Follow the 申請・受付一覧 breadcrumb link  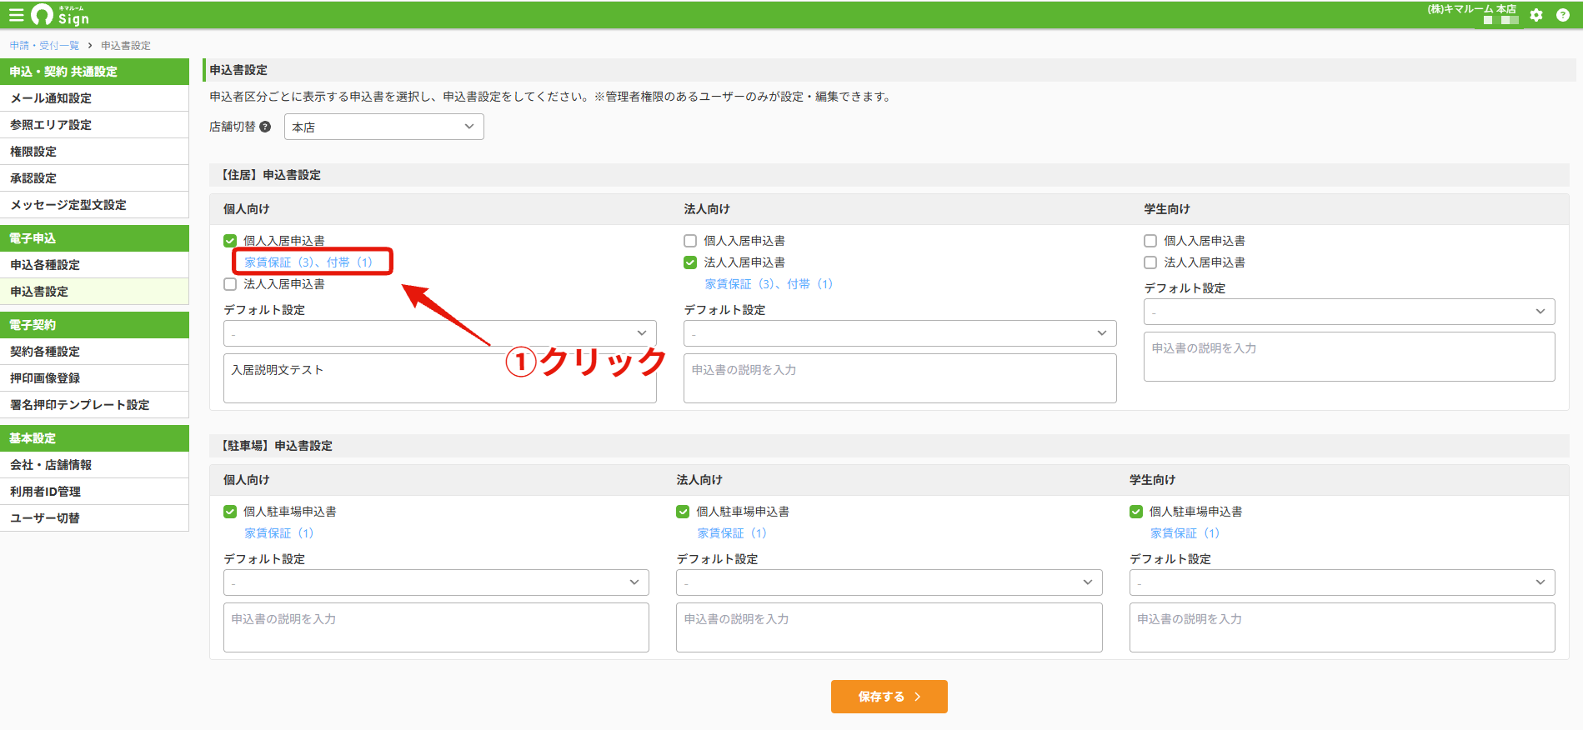click(44, 46)
